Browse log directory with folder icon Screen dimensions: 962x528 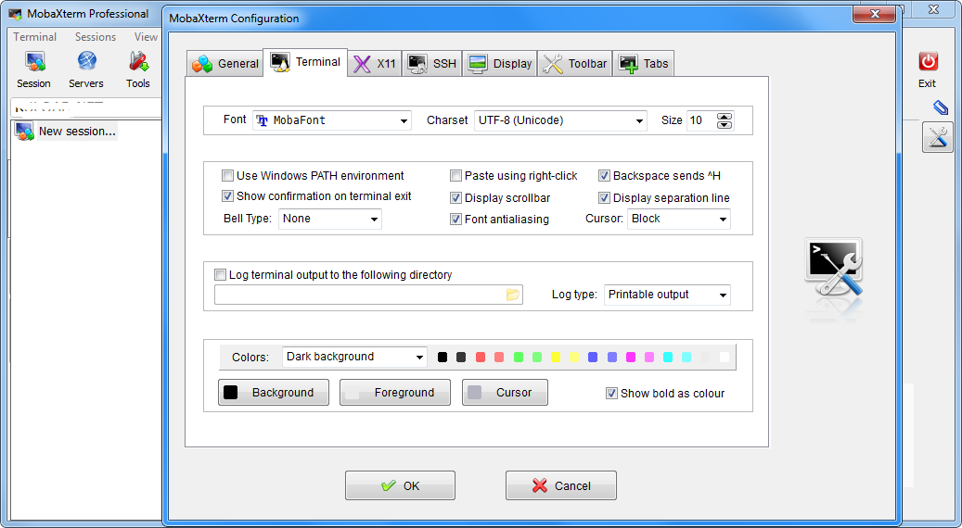[x=513, y=295]
